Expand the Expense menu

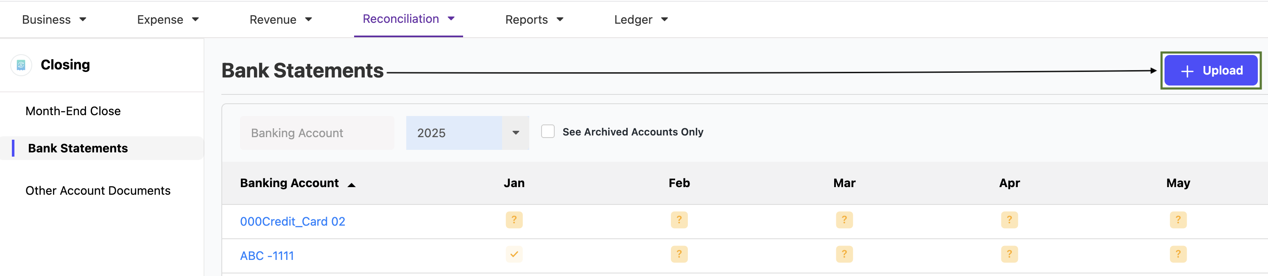[168, 19]
